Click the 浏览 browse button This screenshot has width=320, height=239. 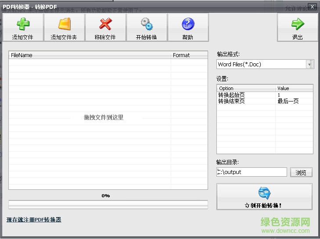[301, 172]
